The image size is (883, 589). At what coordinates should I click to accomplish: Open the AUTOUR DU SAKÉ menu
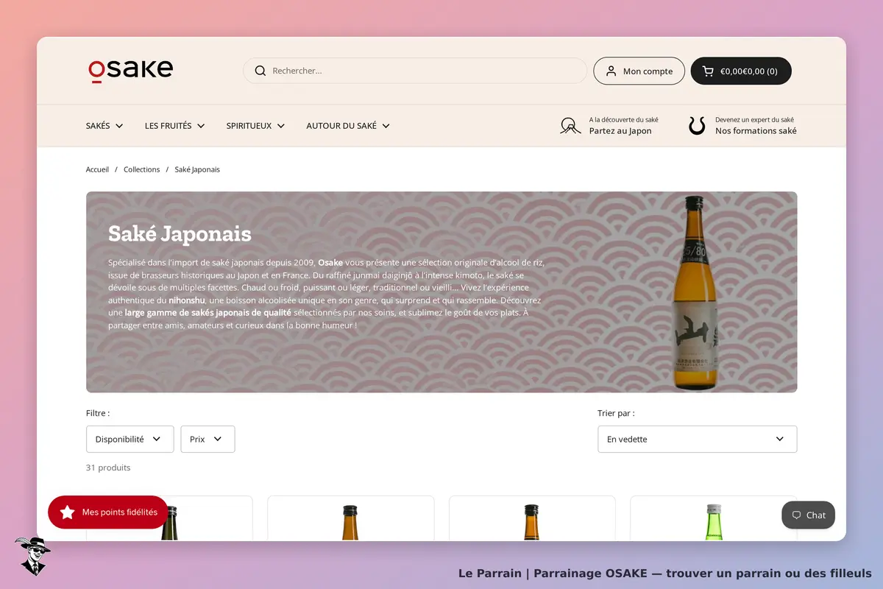click(x=348, y=126)
